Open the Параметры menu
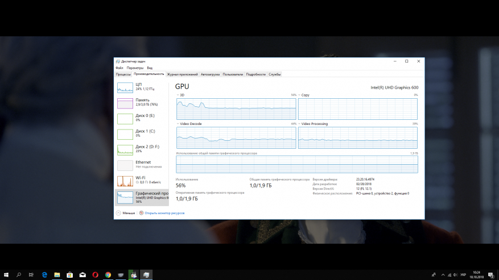Screen dimensions: 499x280 [x=135, y=68]
